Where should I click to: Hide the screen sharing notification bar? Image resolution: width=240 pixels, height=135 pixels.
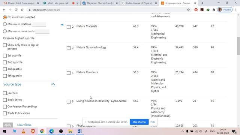coord(153,122)
